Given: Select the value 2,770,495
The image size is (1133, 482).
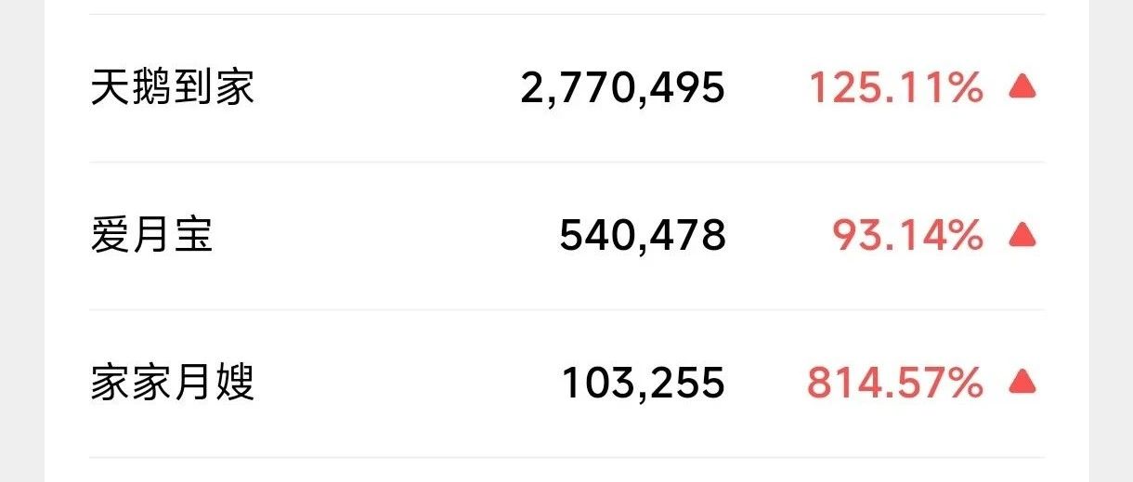Looking at the screenshot, I should [x=622, y=89].
